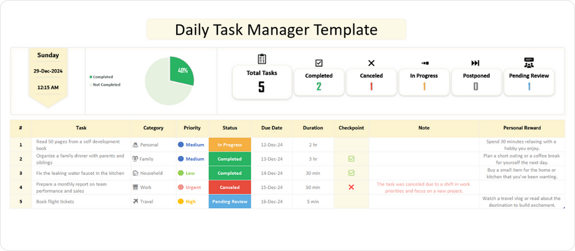This screenshot has height=251, width=575.
Task: Click the Category column header
Action: (x=153, y=128)
